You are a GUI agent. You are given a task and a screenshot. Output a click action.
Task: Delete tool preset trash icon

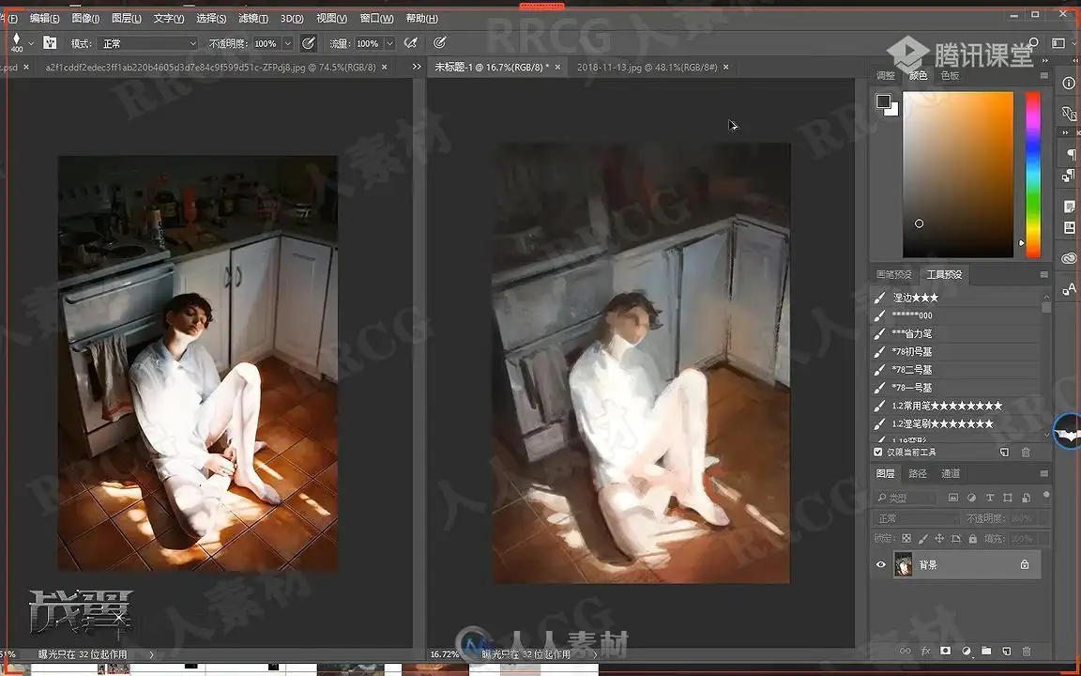pyautogui.click(x=1026, y=453)
